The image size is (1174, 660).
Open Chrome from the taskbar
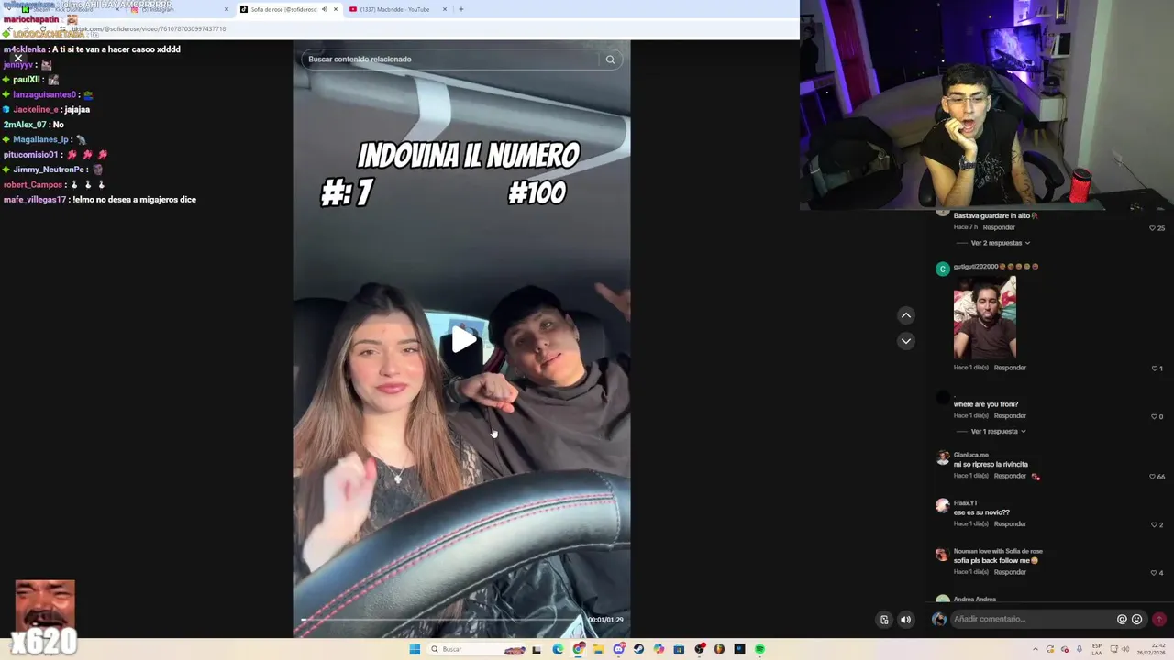tap(578, 649)
